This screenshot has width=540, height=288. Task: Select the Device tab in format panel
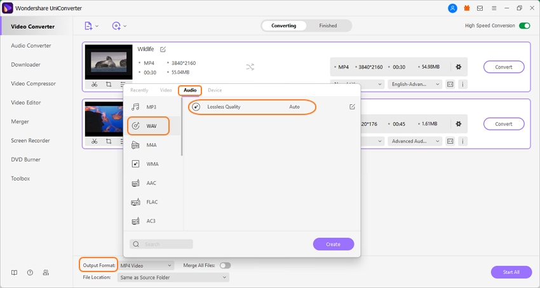tap(215, 90)
